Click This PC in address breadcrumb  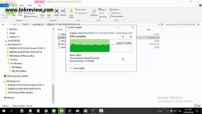coord(26,24)
